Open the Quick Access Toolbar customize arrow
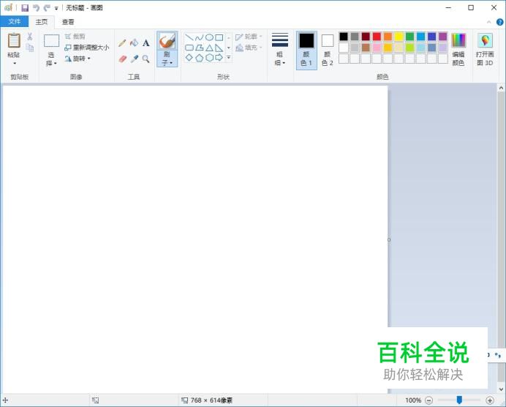506x407 pixels. [56, 8]
